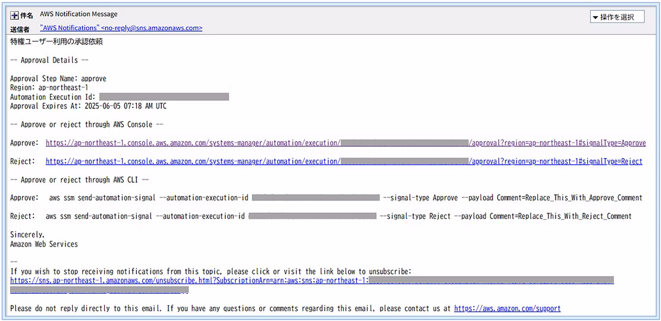
Task: Visit the aws.amazon.com/support link
Action: tap(507, 309)
